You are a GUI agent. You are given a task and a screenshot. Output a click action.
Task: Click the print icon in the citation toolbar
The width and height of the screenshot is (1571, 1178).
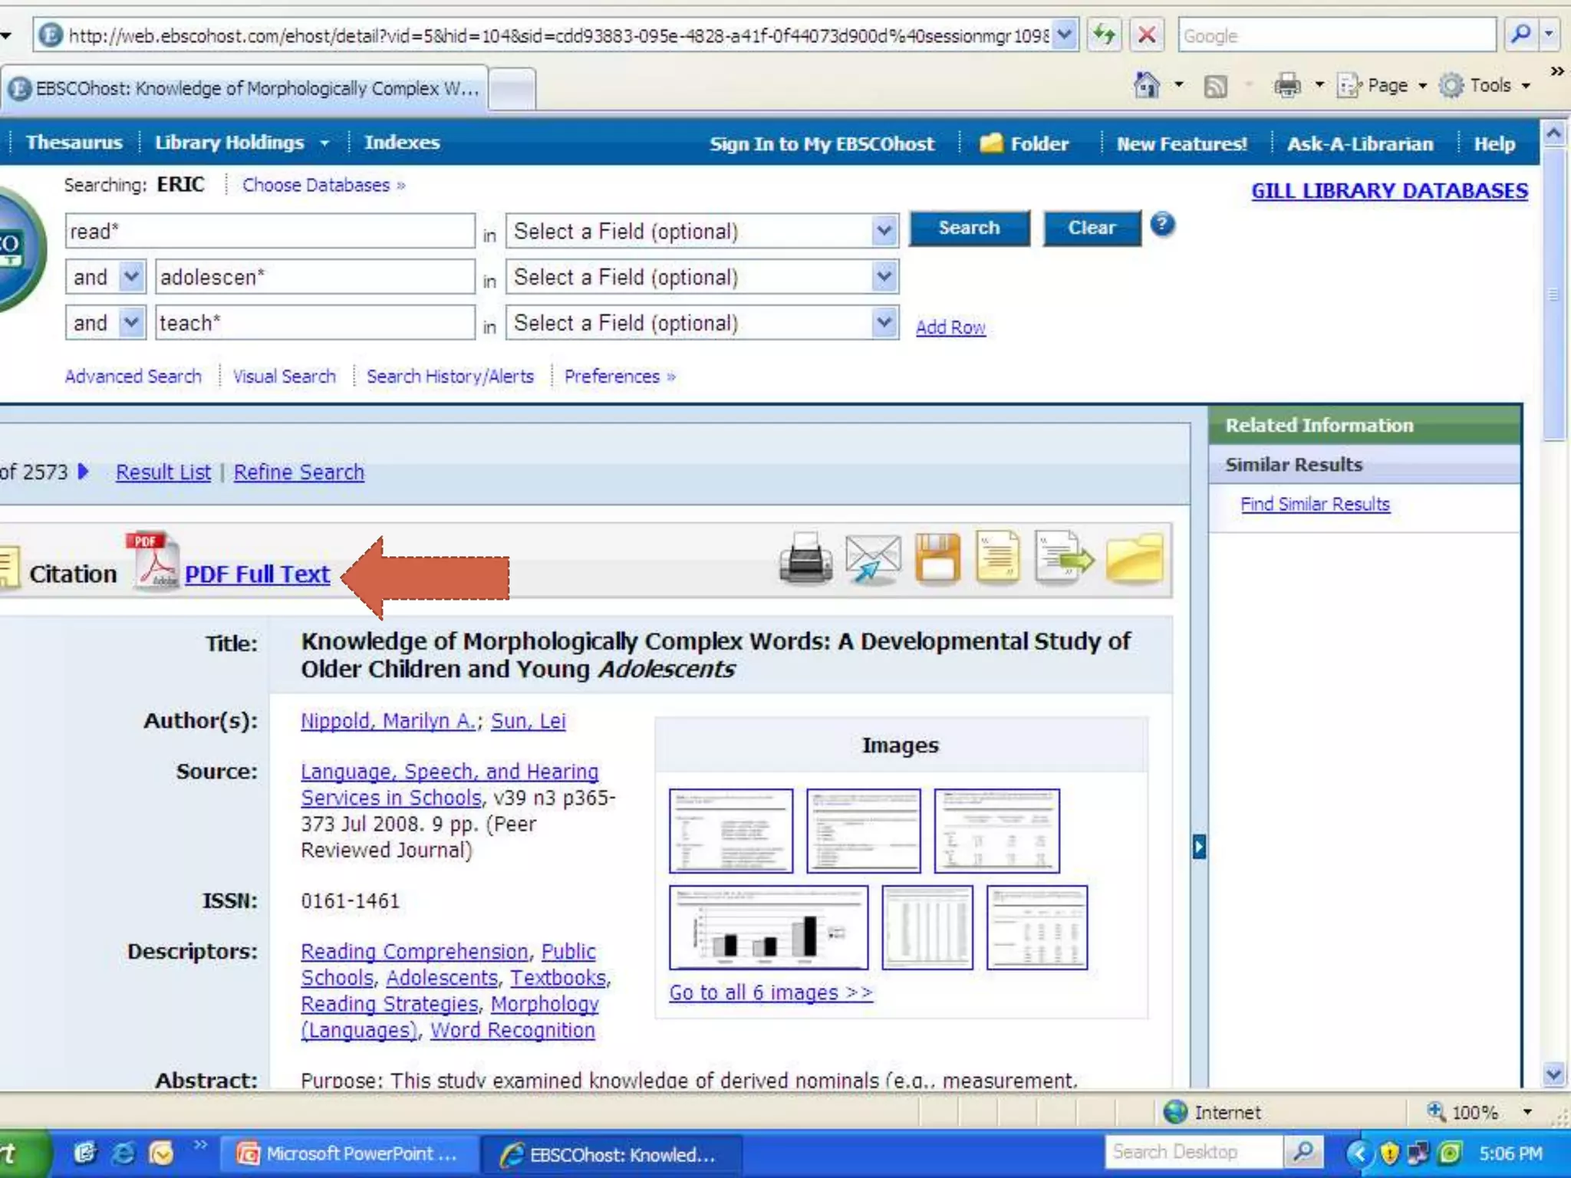pos(805,559)
